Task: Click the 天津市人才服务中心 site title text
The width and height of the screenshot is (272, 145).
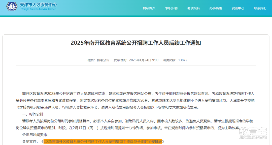Action: coord(38,5)
